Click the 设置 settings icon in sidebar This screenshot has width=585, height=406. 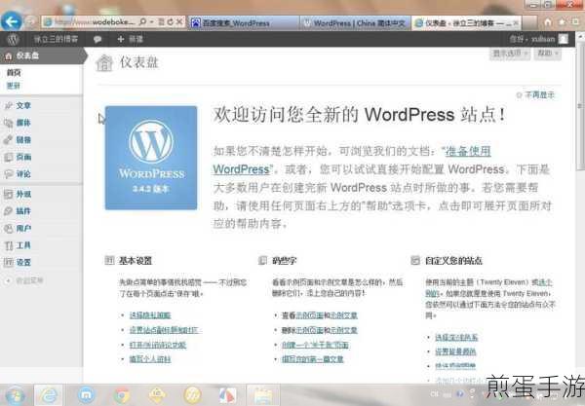tap(8, 263)
